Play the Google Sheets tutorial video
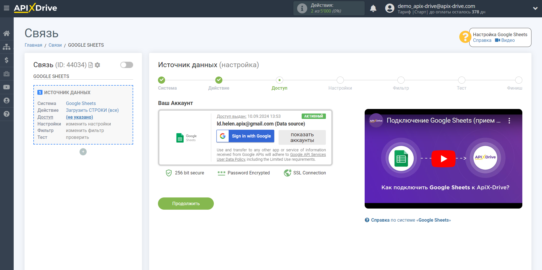The image size is (542, 270). (443, 159)
